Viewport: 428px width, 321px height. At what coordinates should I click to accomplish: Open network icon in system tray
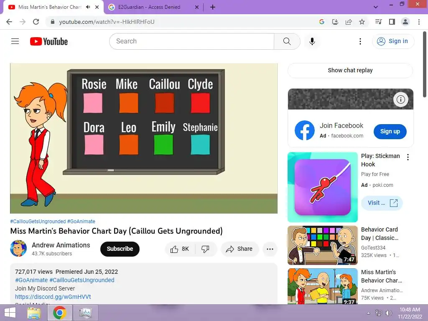point(379,313)
